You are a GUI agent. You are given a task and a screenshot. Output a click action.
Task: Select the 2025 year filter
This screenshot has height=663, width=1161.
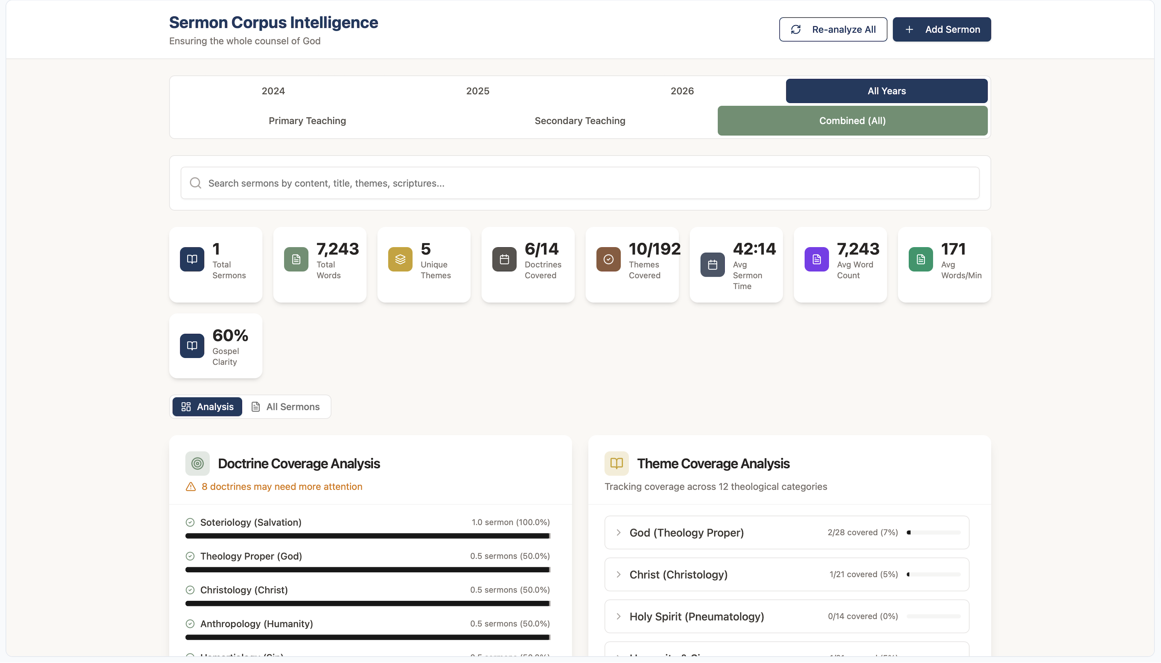[x=478, y=91]
